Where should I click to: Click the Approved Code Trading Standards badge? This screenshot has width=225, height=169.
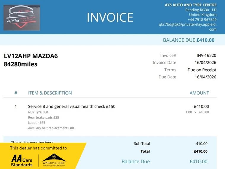pyautogui.click(x=54, y=160)
